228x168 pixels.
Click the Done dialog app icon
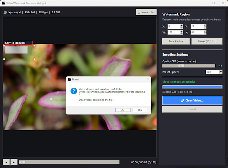(x=69, y=79)
